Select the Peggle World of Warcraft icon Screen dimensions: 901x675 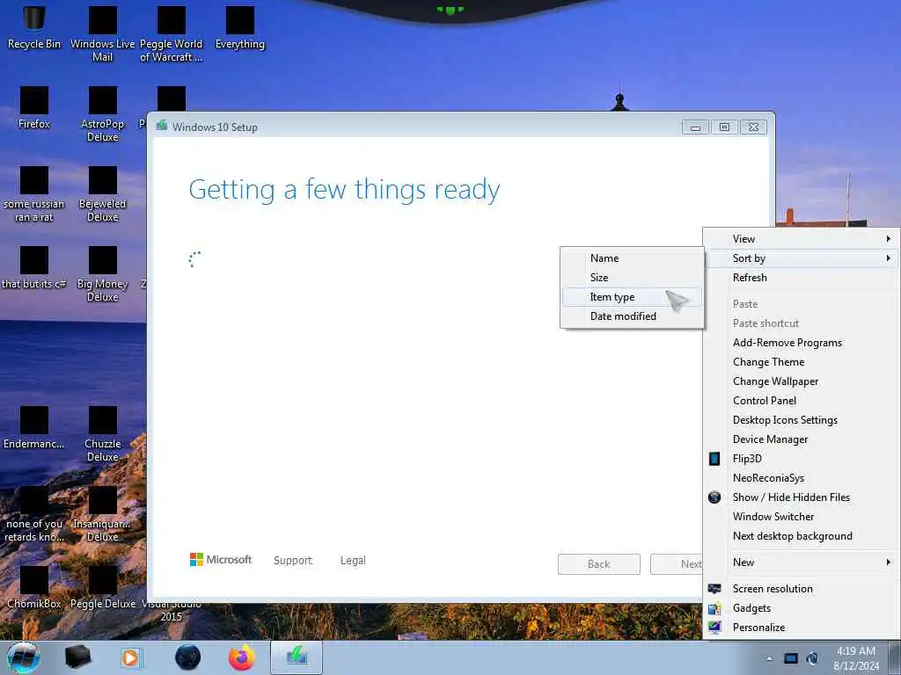172,33
